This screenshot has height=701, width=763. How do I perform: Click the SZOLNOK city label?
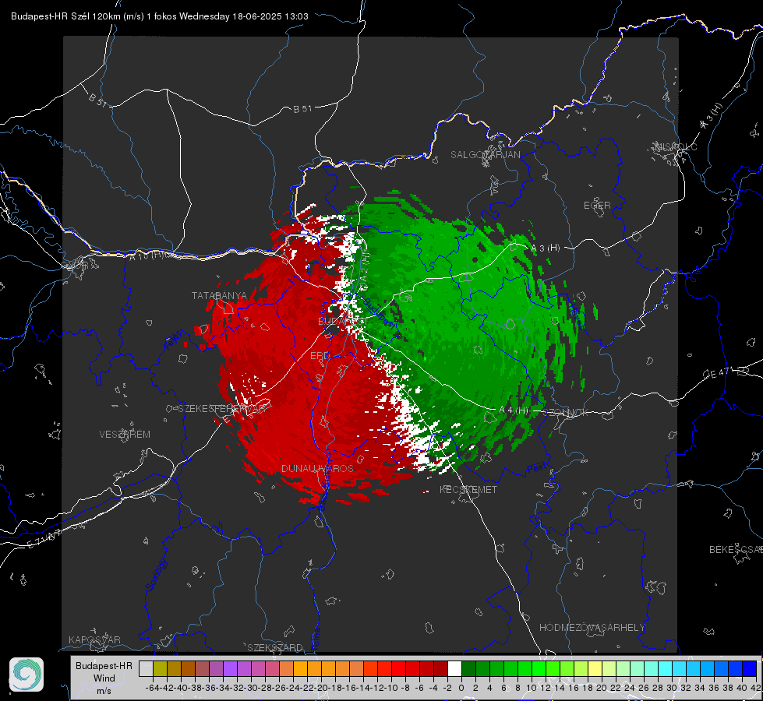566,413
